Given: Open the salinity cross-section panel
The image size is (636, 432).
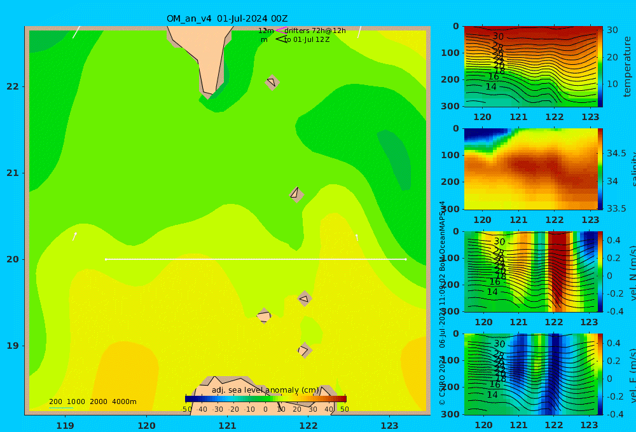Looking at the screenshot, I should 530,169.
